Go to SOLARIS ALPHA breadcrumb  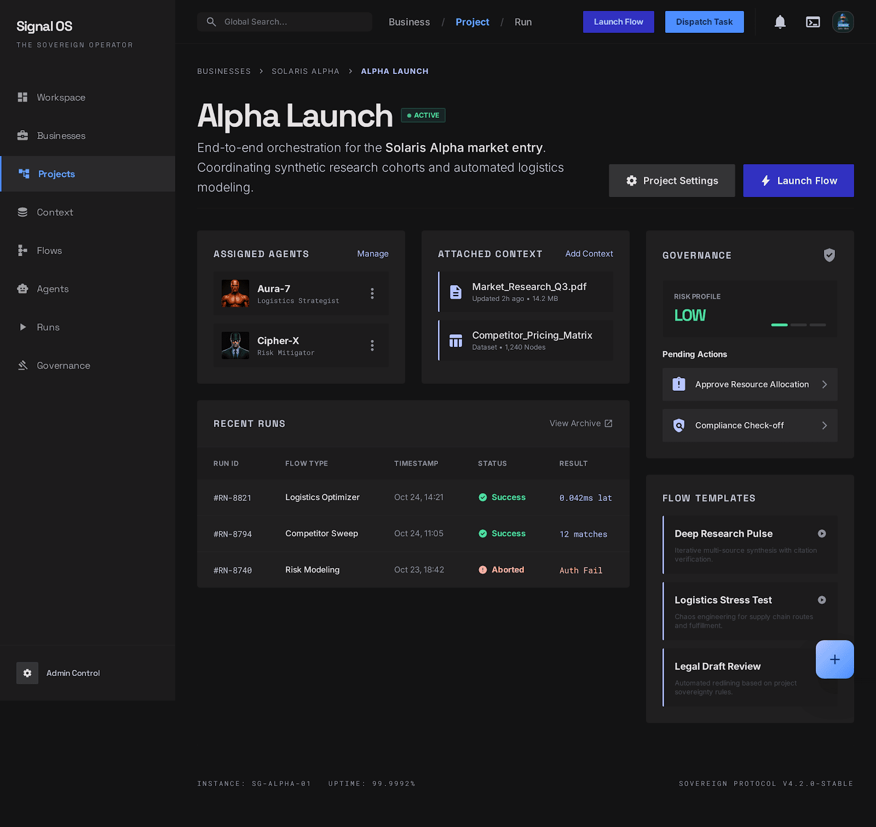tap(306, 71)
